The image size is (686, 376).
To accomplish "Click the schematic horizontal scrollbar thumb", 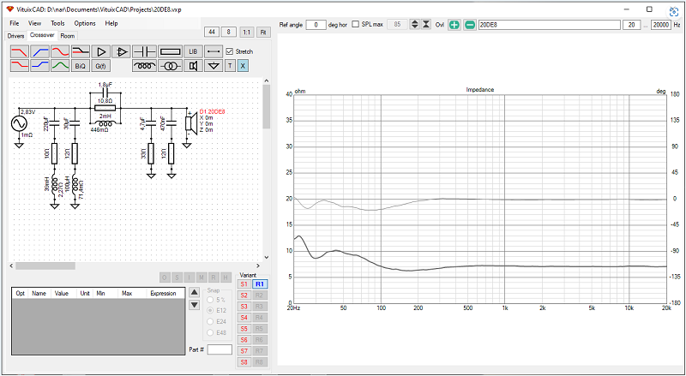I will tap(45, 266).
